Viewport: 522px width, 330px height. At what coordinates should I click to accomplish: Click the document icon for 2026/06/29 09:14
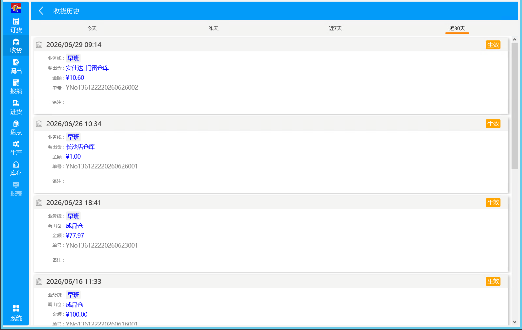(39, 45)
